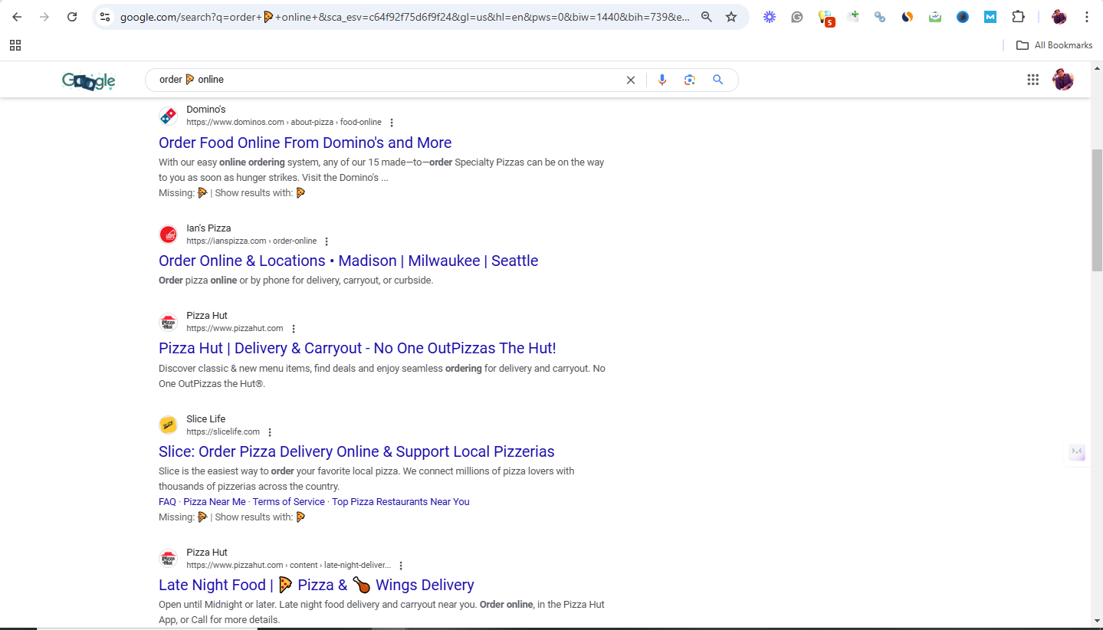Search by image with Google Lens
This screenshot has height=630, width=1103.
pos(690,80)
